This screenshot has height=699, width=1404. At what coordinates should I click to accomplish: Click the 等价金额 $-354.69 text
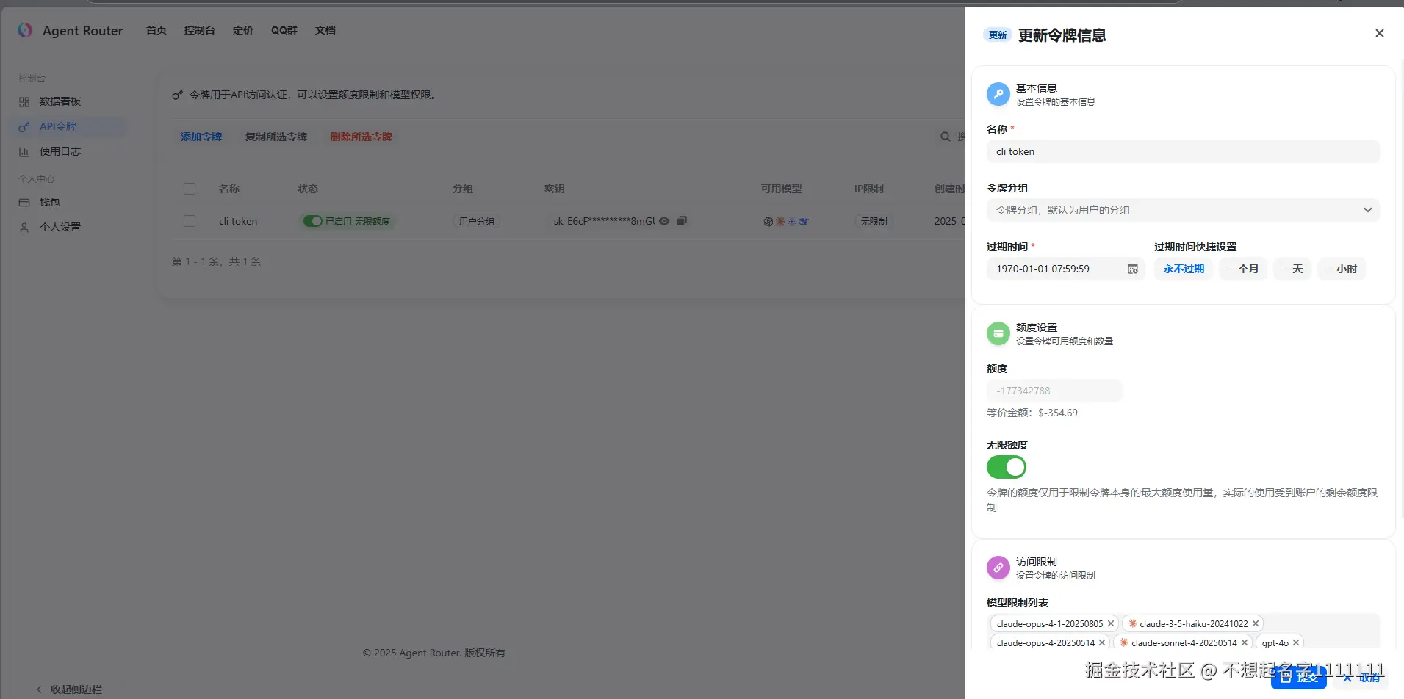pyautogui.click(x=1032, y=413)
